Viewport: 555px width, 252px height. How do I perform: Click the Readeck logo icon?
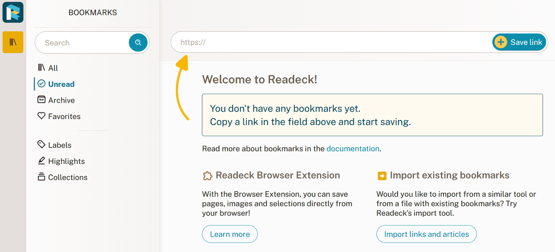[13, 12]
